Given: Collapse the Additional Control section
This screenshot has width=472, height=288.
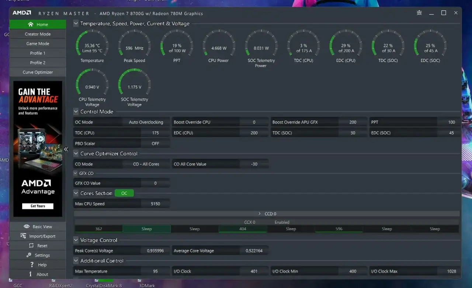Looking at the screenshot, I should [x=76, y=261].
